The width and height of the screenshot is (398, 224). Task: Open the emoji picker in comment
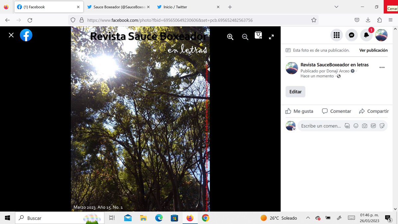356,126
